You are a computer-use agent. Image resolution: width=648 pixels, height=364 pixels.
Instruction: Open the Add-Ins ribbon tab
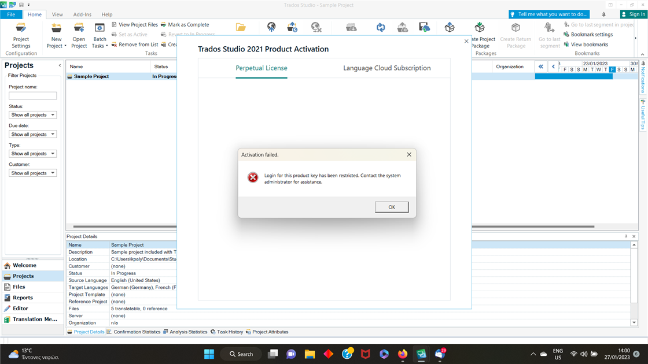click(x=82, y=14)
